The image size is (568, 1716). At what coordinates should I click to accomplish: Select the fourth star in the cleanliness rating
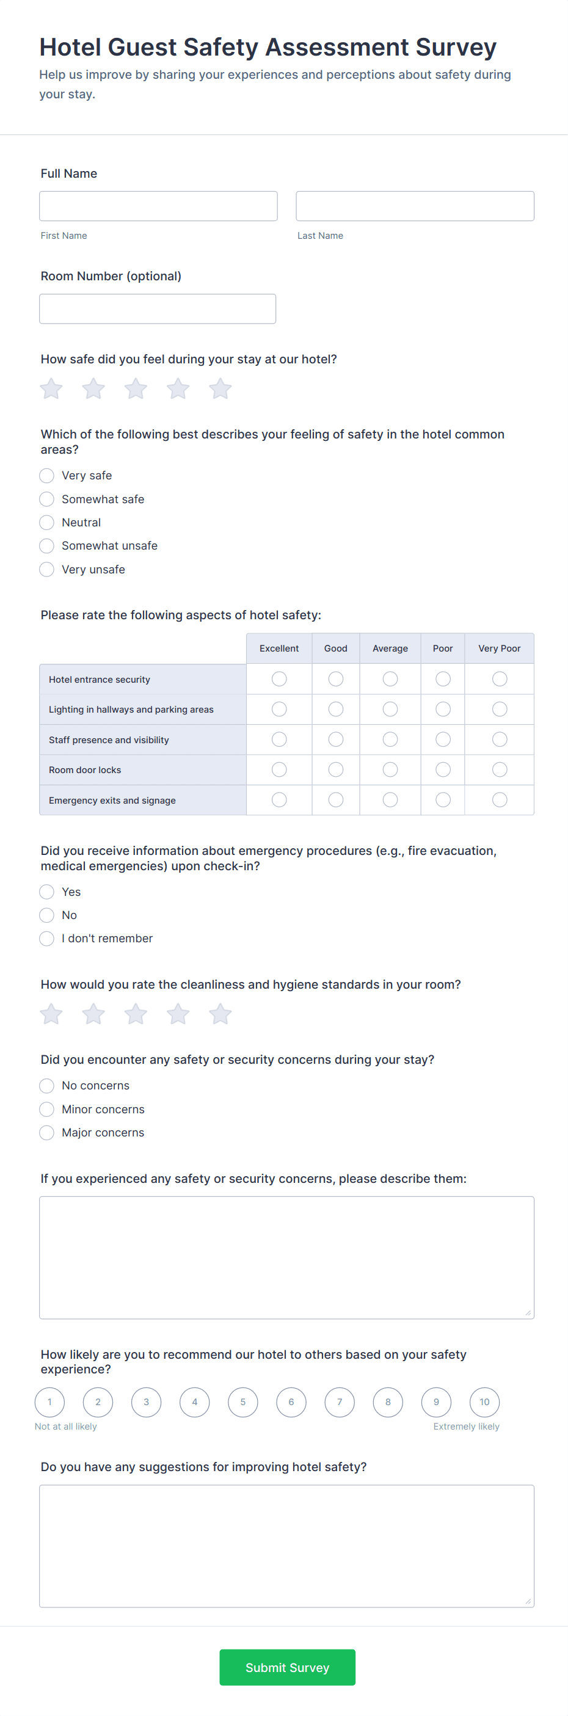coord(178,1014)
